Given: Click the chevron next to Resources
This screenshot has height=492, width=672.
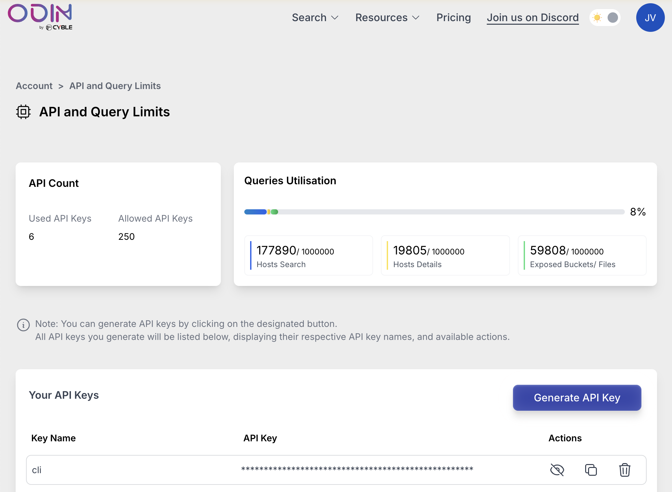Looking at the screenshot, I should click(x=416, y=18).
